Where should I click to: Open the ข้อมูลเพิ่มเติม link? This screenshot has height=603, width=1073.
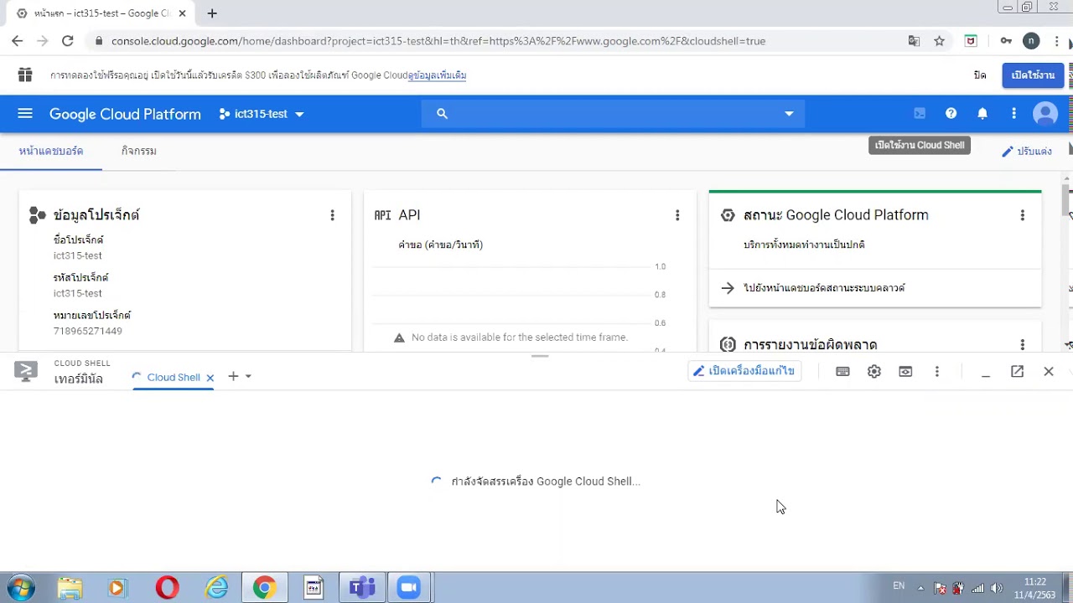438,75
